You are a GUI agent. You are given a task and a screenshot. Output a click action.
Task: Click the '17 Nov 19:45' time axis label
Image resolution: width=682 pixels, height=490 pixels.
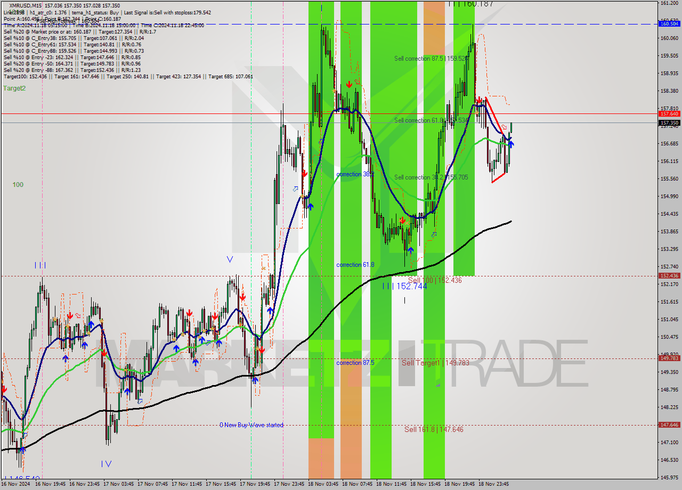[255, 485]
